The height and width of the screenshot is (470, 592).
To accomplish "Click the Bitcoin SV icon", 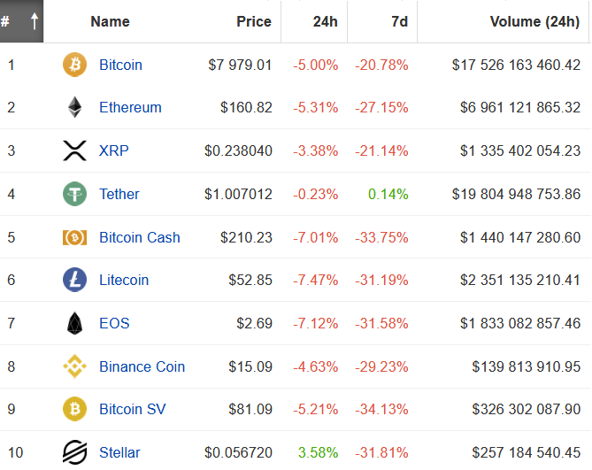I will [x=74, y=409].
